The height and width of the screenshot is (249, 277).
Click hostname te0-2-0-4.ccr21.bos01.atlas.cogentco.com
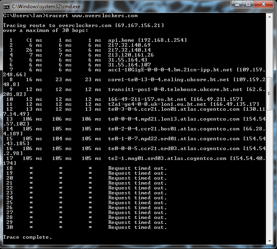pyautogui.click(x=174, y=129)
